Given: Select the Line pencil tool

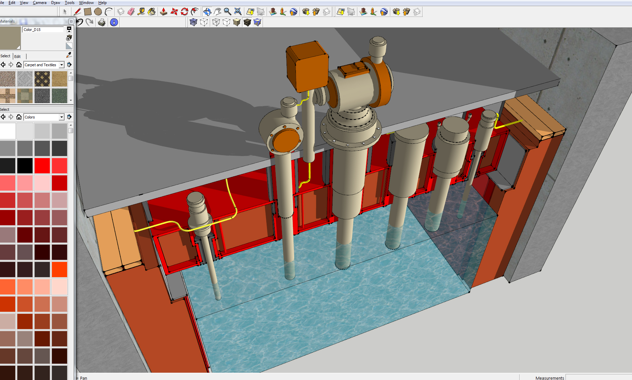Looking at the screenshot, I should (x=77, y=12).
